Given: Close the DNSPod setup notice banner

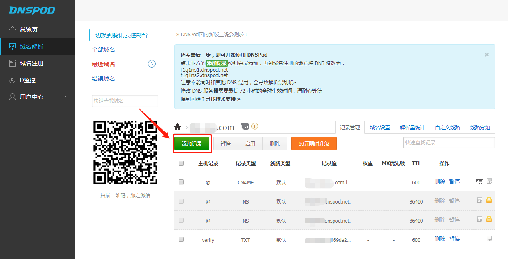Looking at the screenshot, I should pos(487,55).
